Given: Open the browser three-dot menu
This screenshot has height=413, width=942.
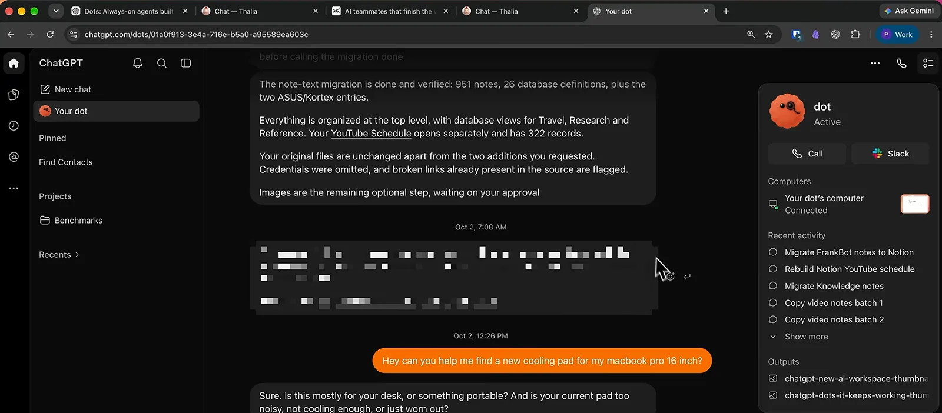Looking at the screenshot, I should tap(931, 35).
